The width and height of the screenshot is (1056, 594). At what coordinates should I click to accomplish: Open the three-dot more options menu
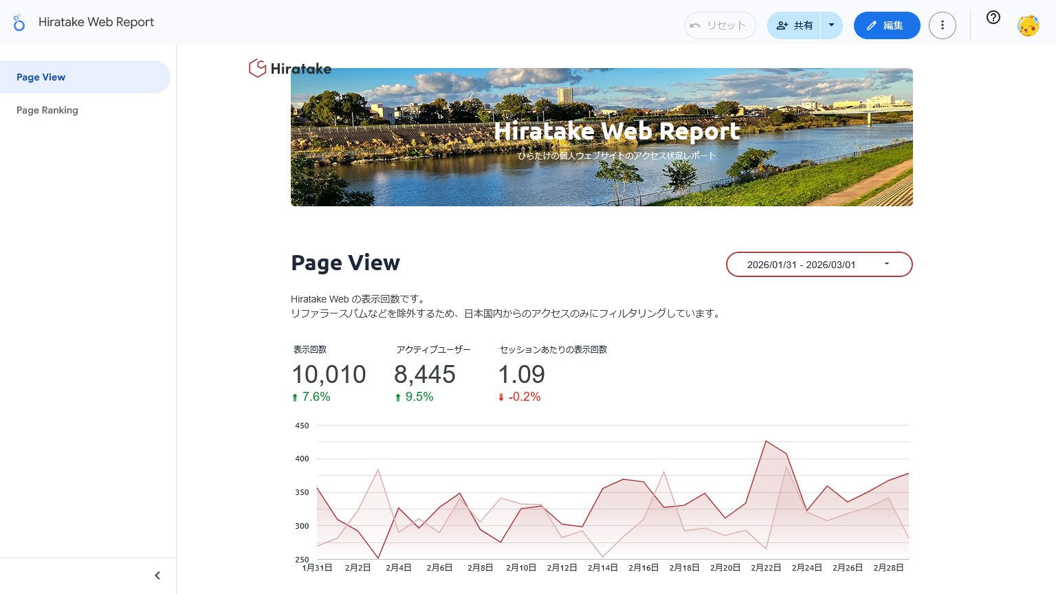click(943, 25)
